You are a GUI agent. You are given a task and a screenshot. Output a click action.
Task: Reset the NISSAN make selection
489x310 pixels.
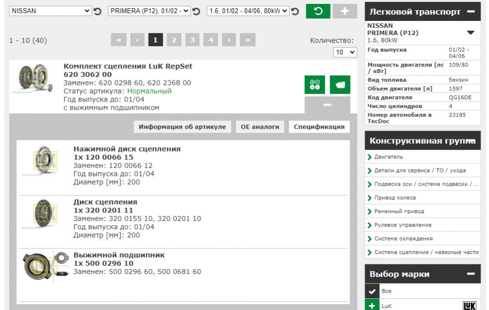coord(98,12)
